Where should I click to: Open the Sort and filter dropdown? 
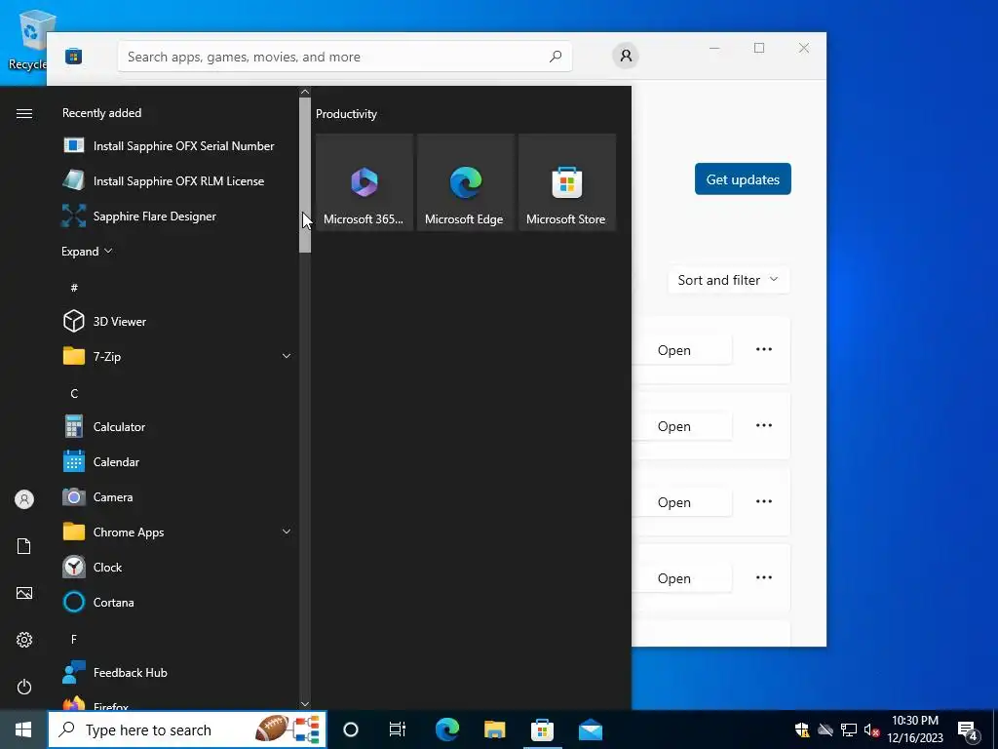pos(728,280)
